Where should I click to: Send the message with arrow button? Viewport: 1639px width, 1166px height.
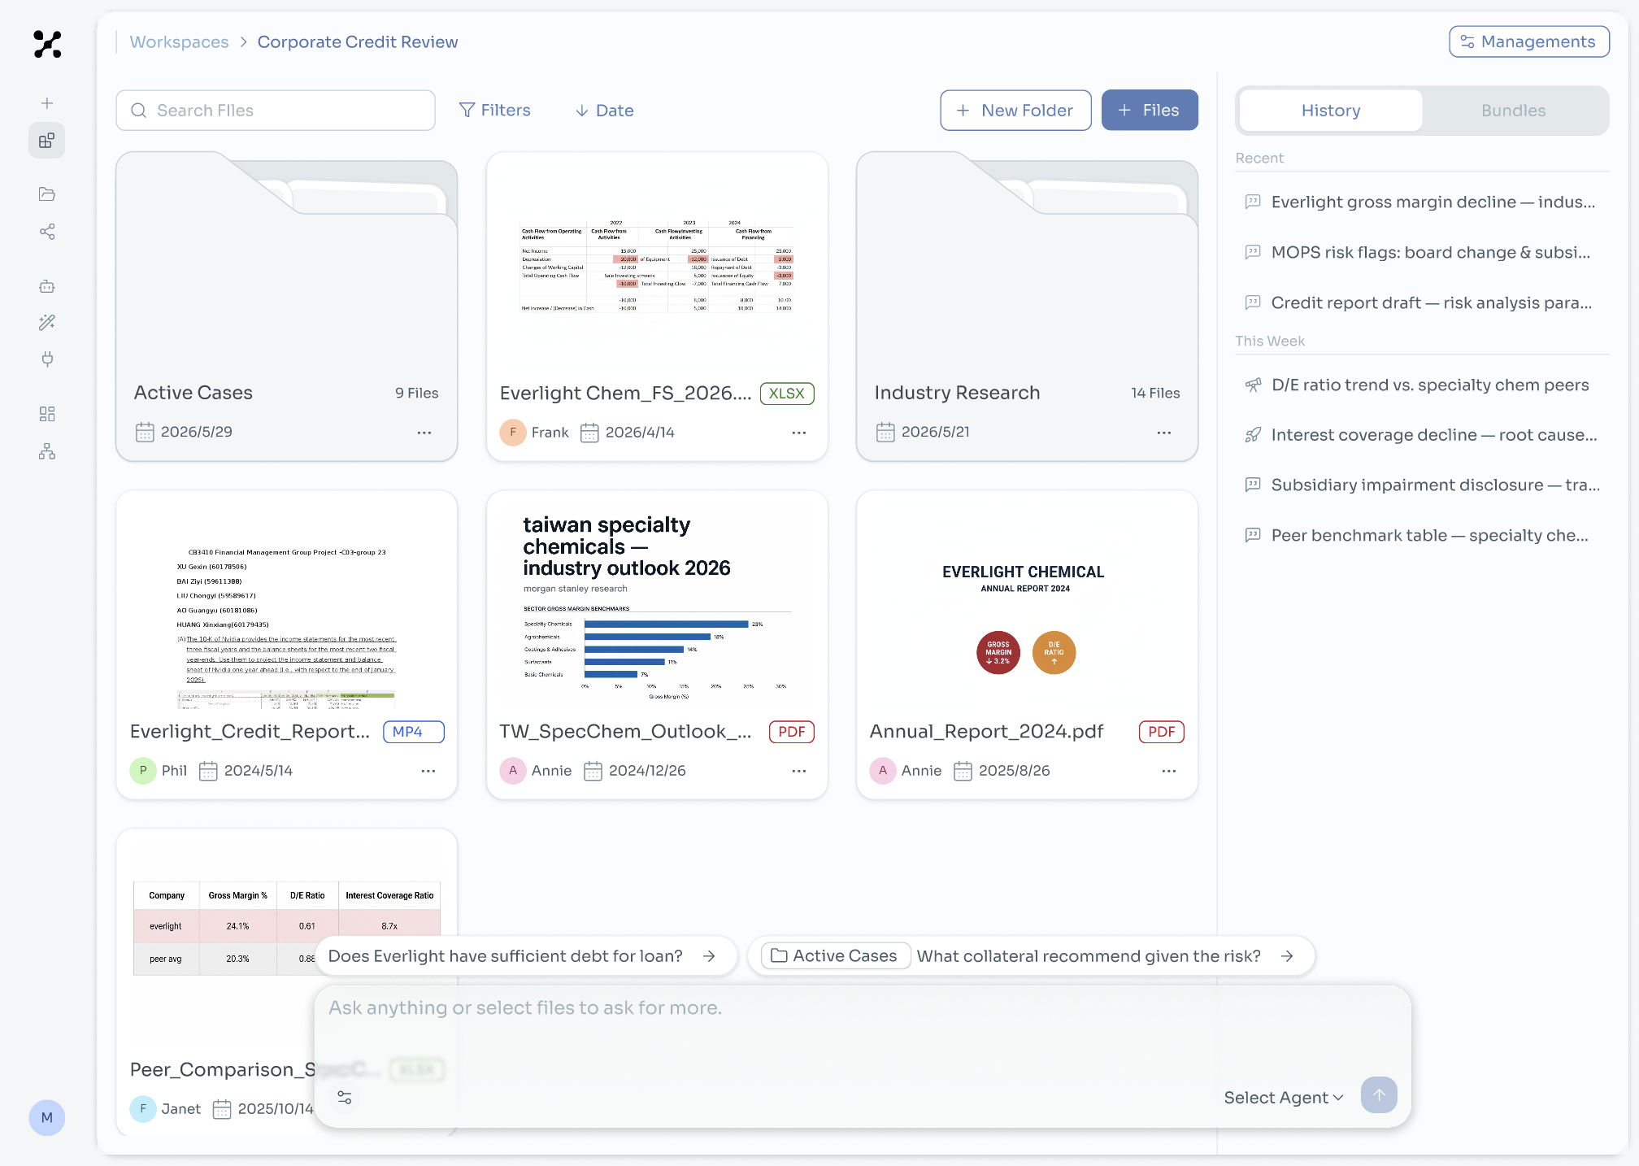click(x=1379, y=1095)
